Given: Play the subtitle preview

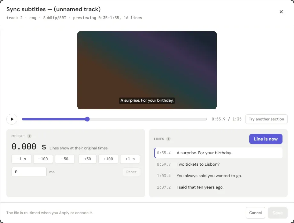Looking at the screenshot, I should [12, 119].
